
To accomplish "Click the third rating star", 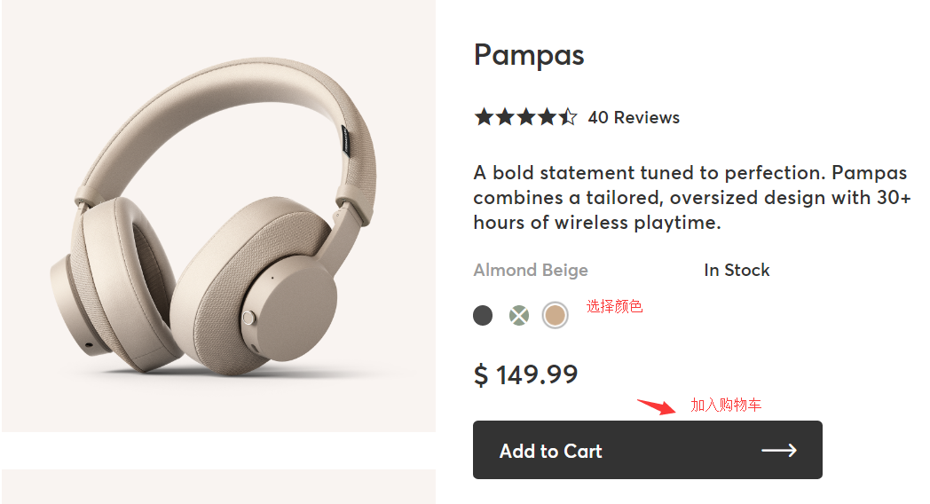I will click(526, 116).
